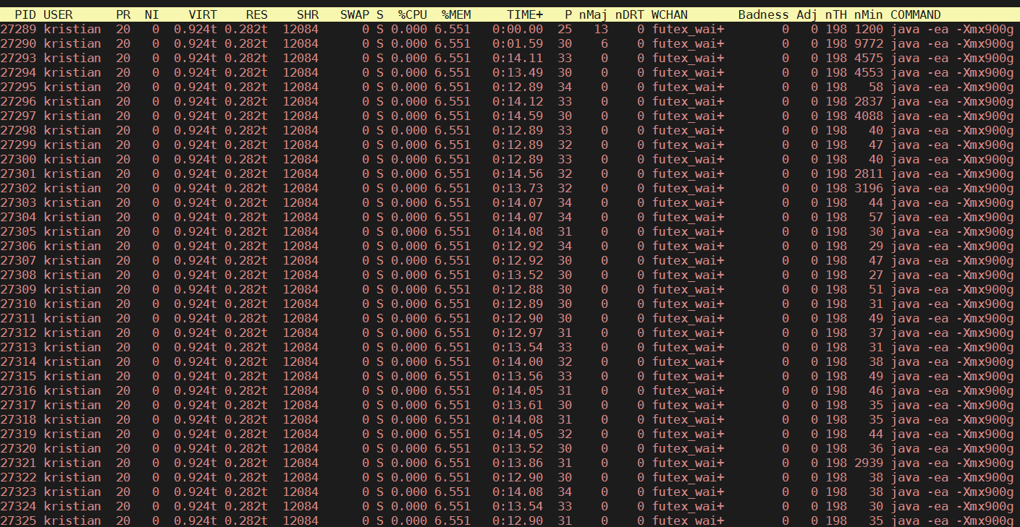
Task: Click the VIRT column header
Action: 203,14
